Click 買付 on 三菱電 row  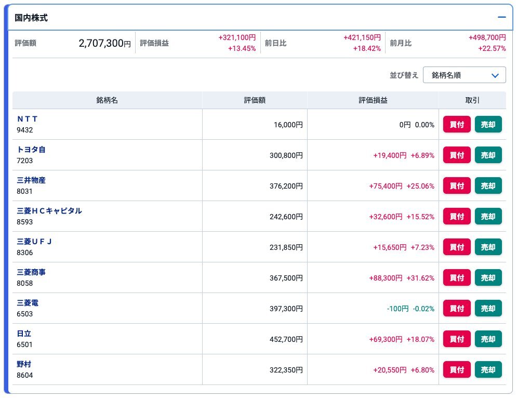[x=457, y=309]
